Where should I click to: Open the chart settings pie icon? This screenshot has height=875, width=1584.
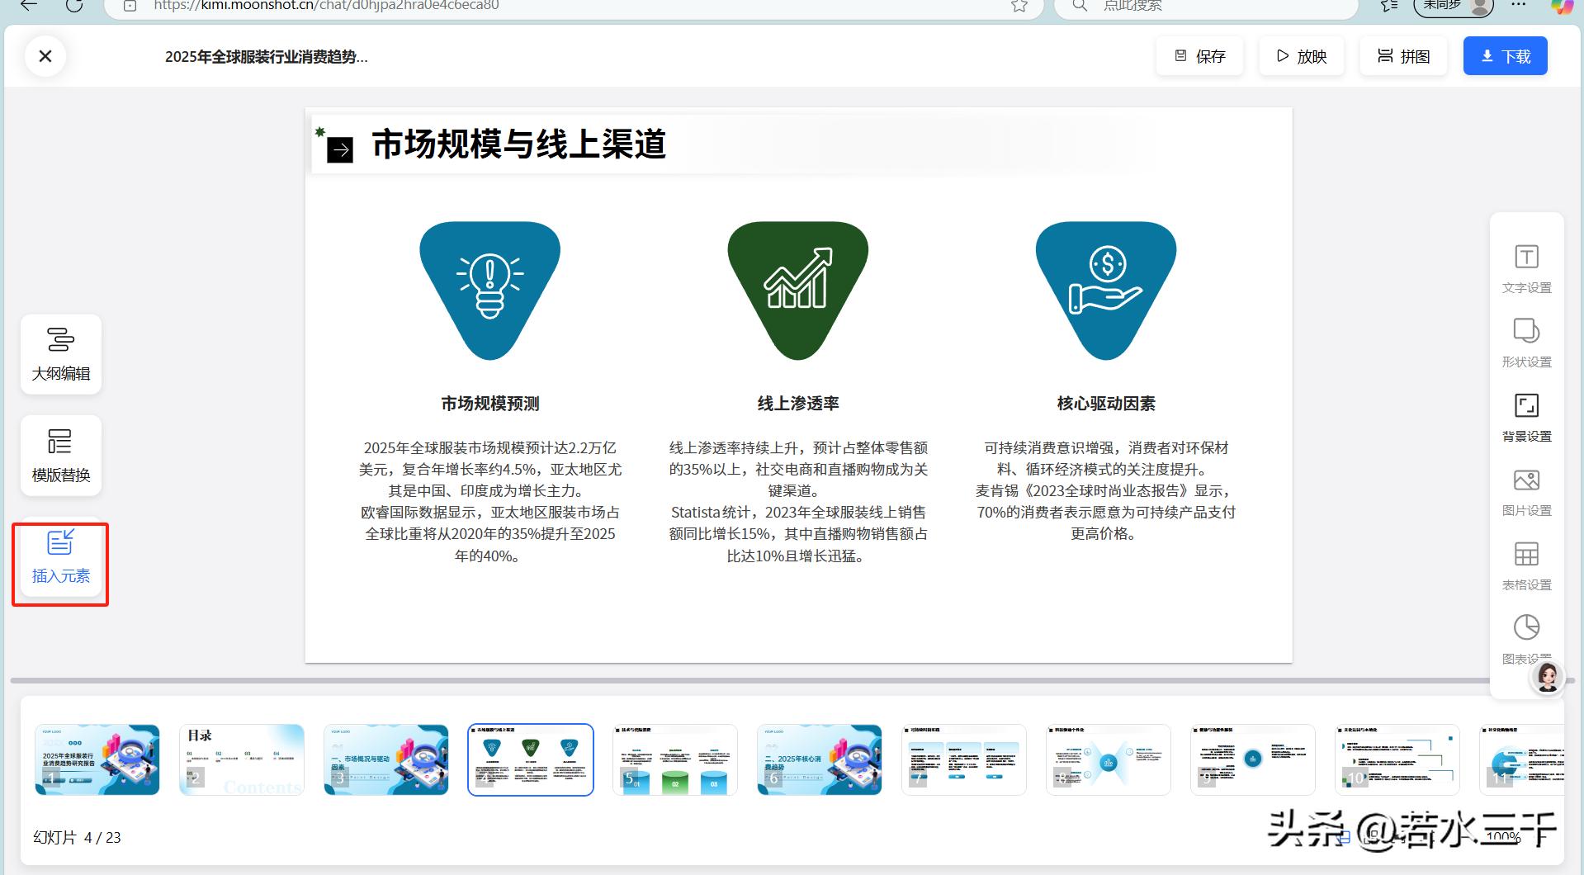(1526, 628)
